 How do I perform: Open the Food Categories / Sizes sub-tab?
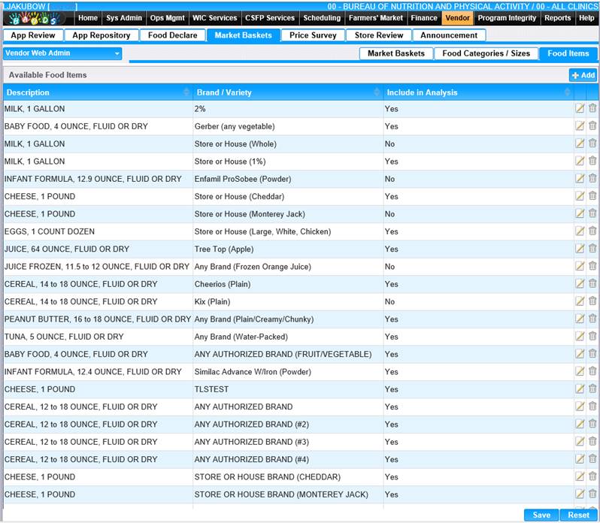point(486,53)
